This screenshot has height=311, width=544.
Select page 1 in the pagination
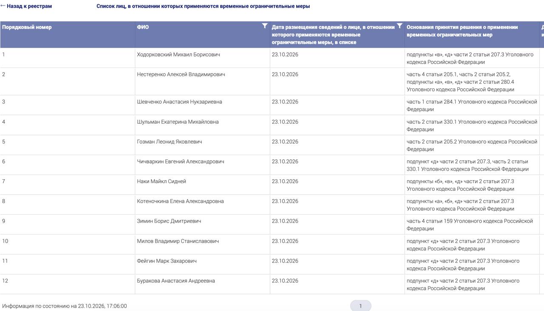(x=360, y=306)
